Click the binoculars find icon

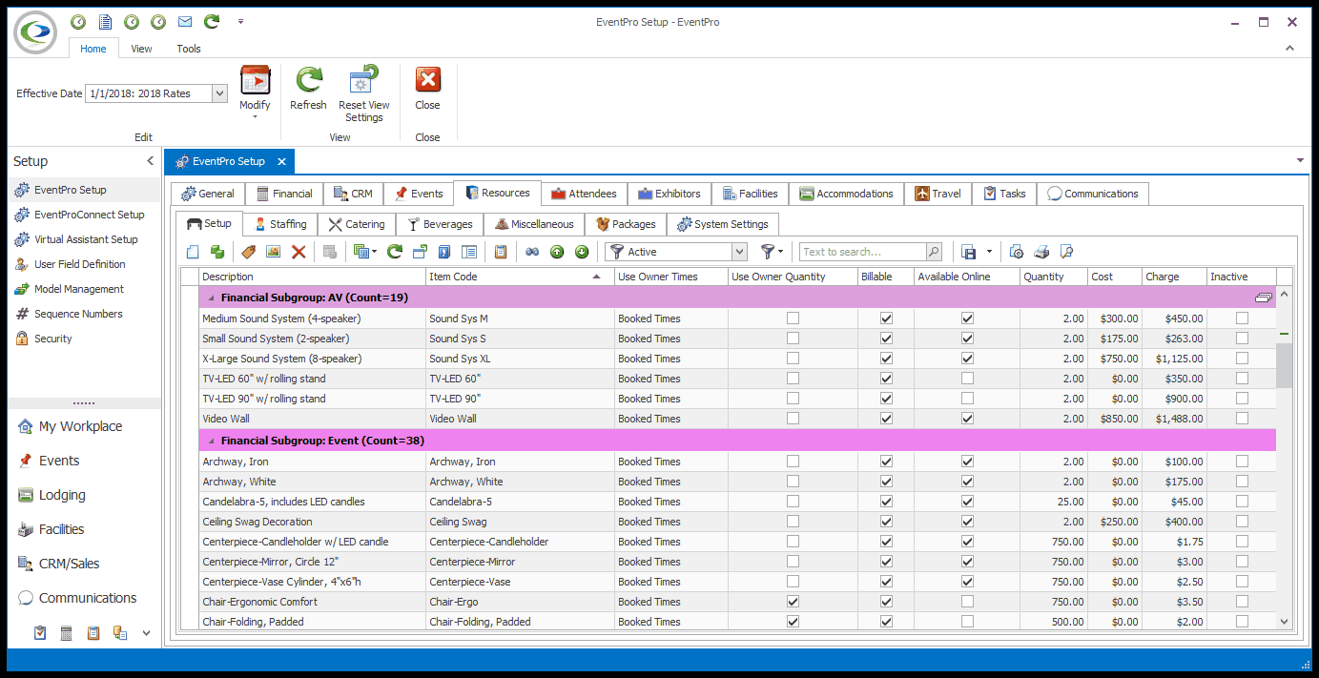(x=532, y=252)
